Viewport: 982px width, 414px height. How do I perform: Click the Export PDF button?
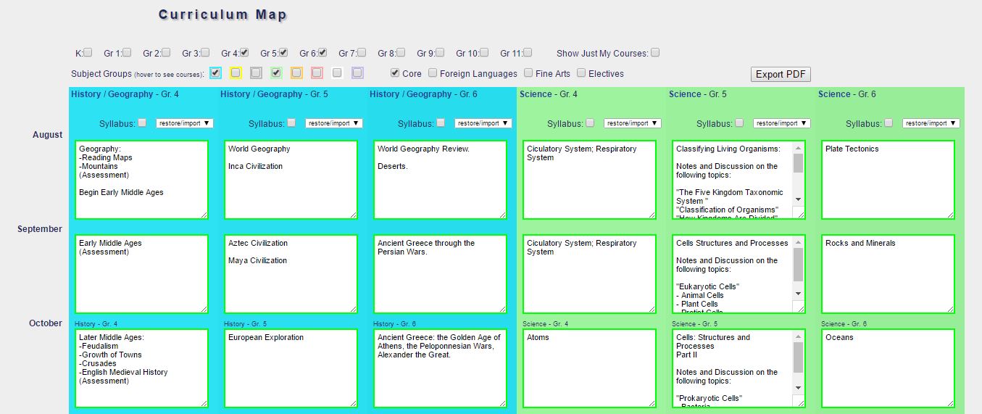[x=781, y=74]
